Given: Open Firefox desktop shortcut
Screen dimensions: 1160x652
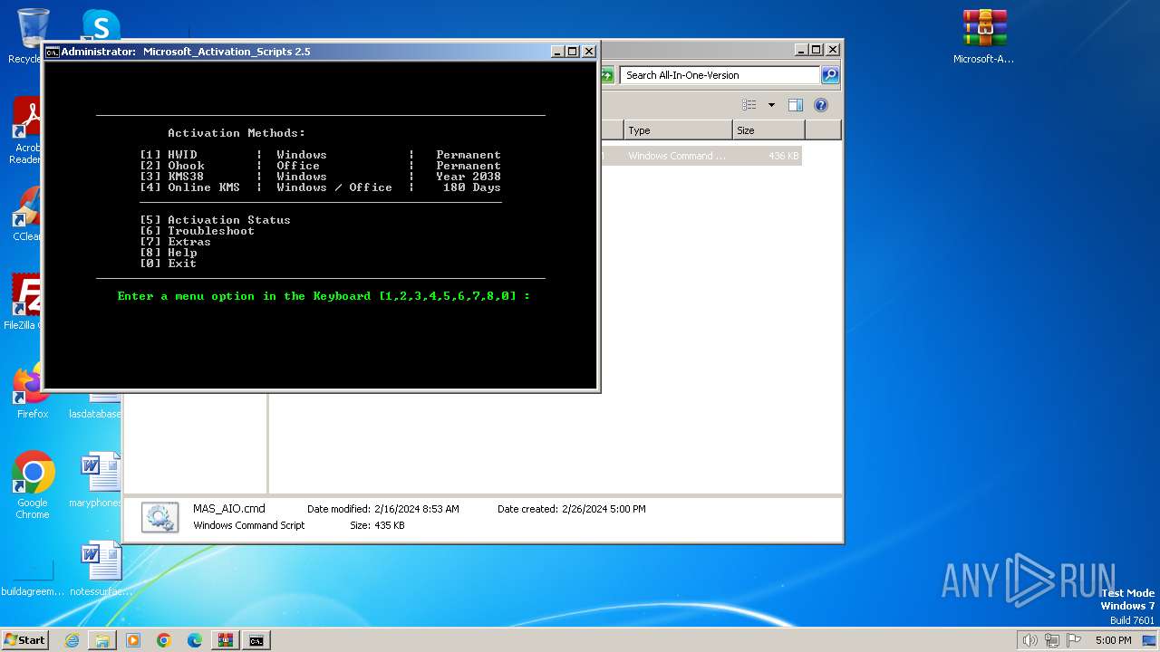Looking at the screenshot, I should point(32,391).
